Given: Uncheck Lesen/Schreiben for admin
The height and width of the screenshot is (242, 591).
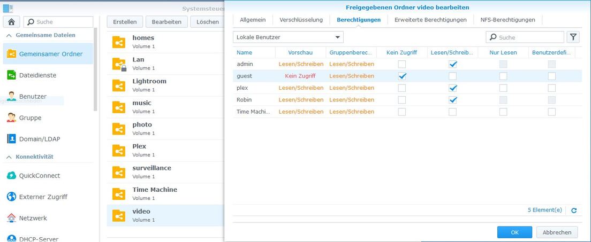Looking at the screenshot, I should 453,64.
